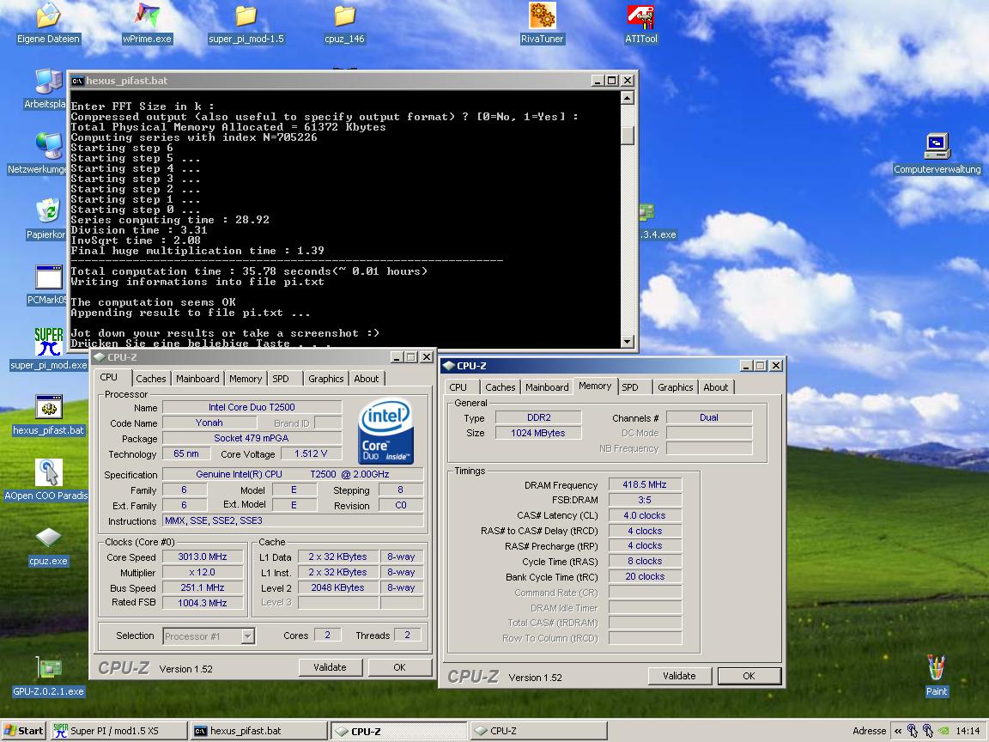Click the taskbar clock showing 14:14

(968, 731)
